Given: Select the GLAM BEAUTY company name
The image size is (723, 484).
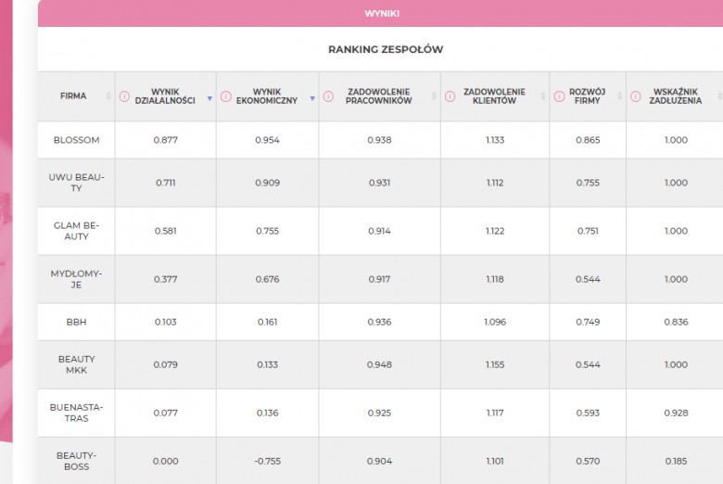Looking at the screenshot, I should [x=77, y=231].
